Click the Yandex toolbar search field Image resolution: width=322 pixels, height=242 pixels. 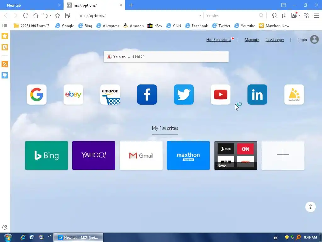(x=232, y=15)
